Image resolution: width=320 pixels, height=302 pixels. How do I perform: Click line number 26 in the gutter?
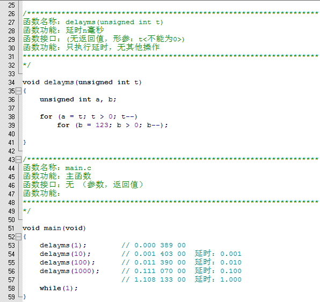coord(12,13)
